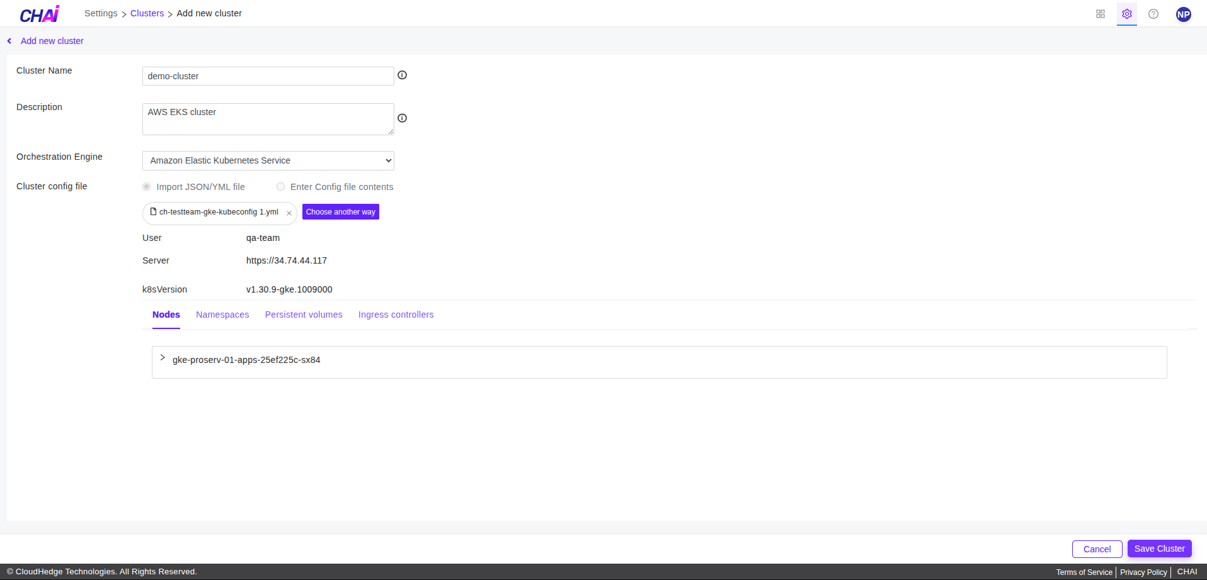Click the Save Cluster button
The width and height of the screenshot is (1207, 580).
pos(1159,549)
